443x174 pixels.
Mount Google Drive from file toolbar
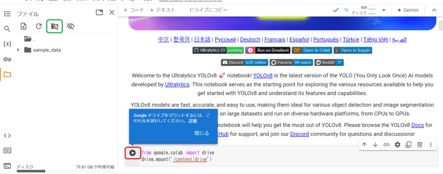click(x=55, y=26)
